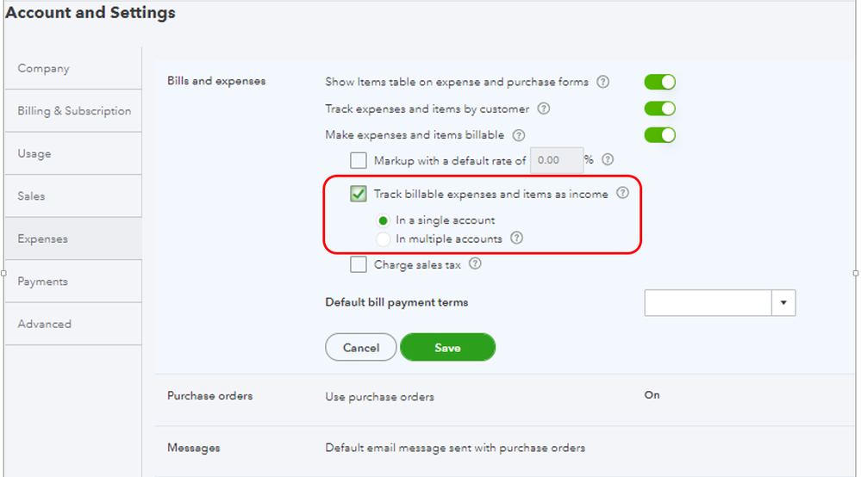The height and width of the screenshot is (477, 861).
Task: Click help icon next to Charge sales tax
Action: (475, 263)
